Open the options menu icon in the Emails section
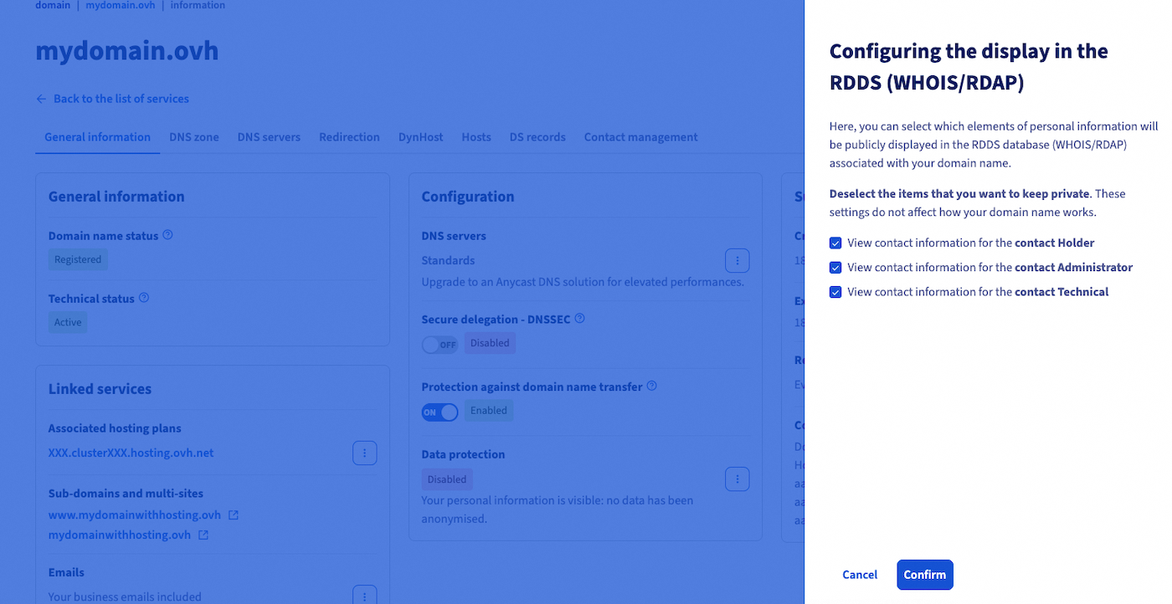Screen dimensions: 1172x604 [364, 595]
